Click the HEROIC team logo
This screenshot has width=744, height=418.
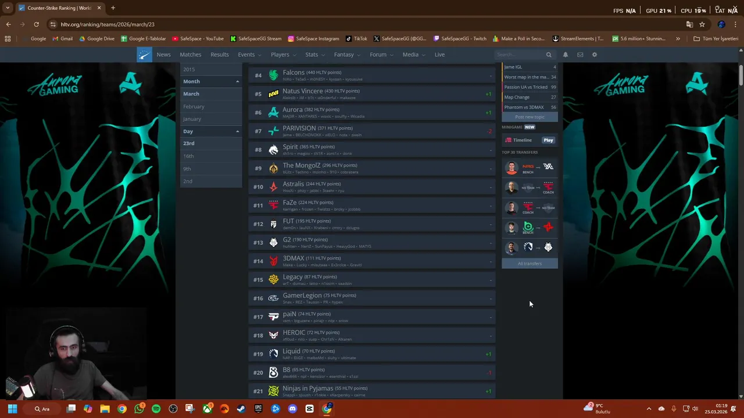coord(274,336)
